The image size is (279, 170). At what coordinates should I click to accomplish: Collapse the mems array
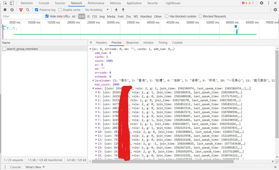point(93,88)
